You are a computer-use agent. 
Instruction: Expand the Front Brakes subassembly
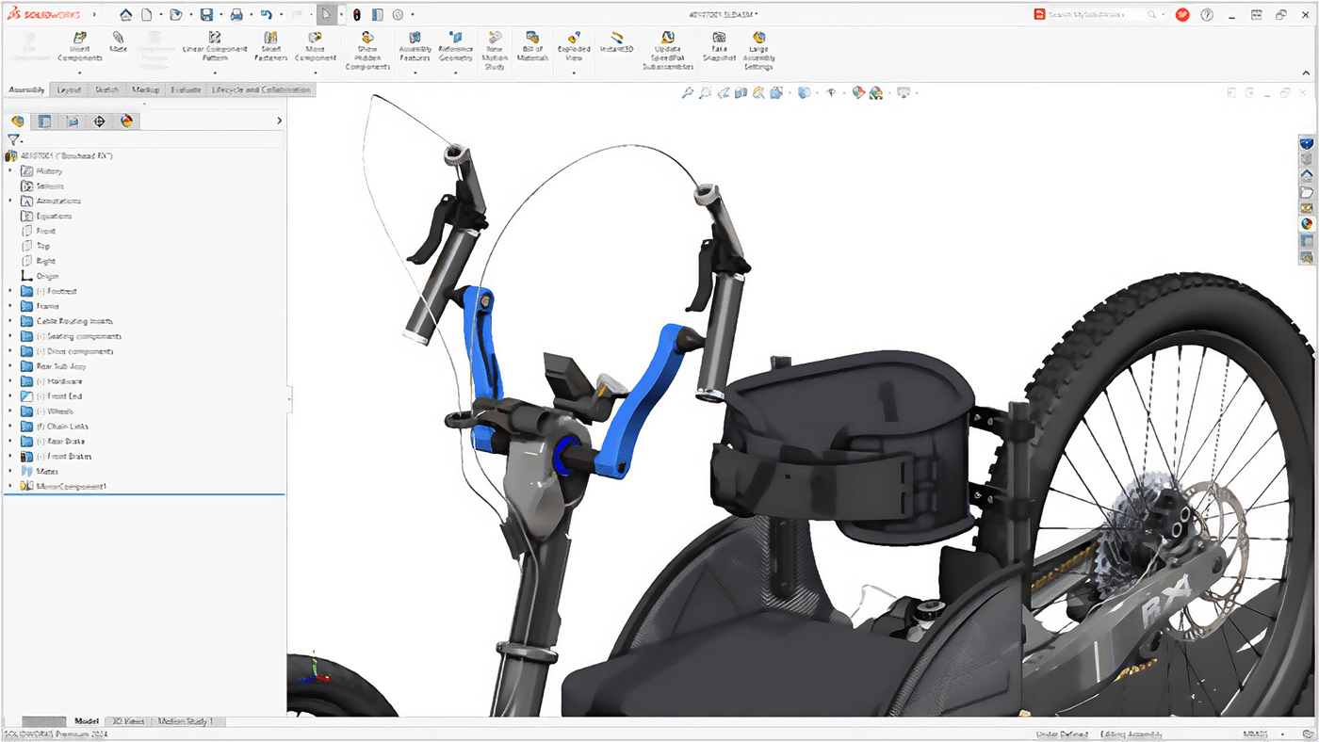12,456
